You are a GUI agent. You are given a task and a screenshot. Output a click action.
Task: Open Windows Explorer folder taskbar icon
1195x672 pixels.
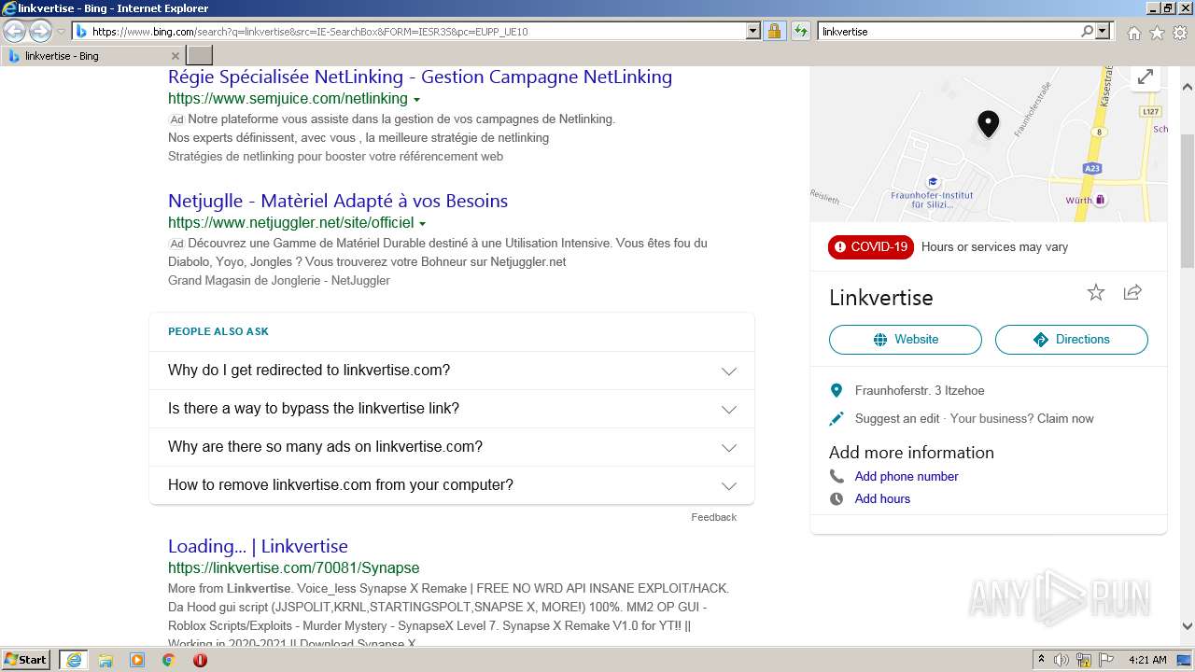point(105,660)
